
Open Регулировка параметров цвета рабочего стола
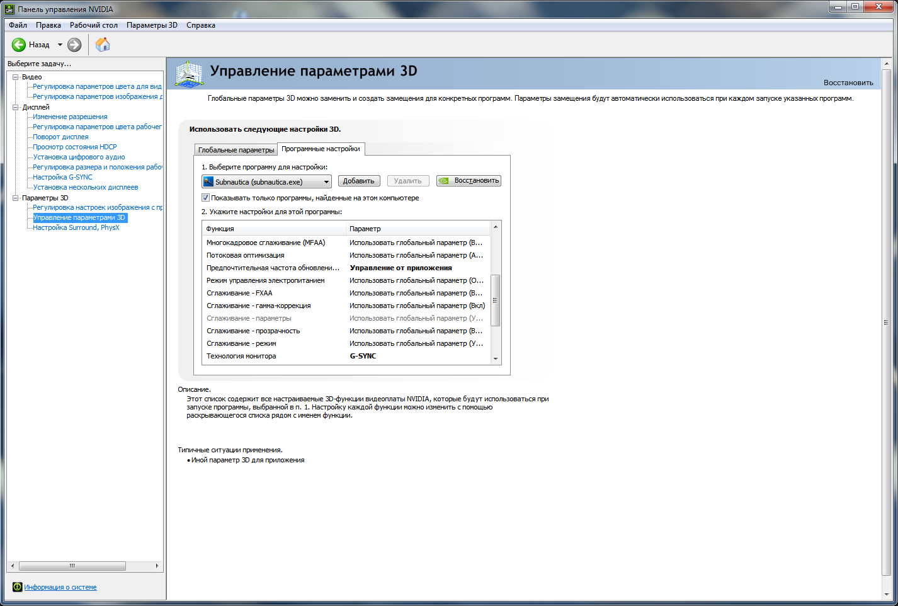[97, 127]
